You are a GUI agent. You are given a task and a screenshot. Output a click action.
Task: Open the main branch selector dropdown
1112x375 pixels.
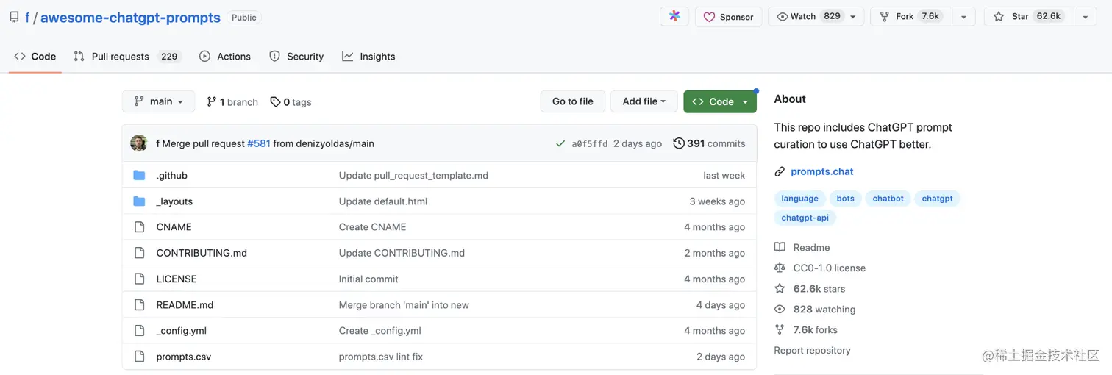pyautogui.click(x=158, y=101)
